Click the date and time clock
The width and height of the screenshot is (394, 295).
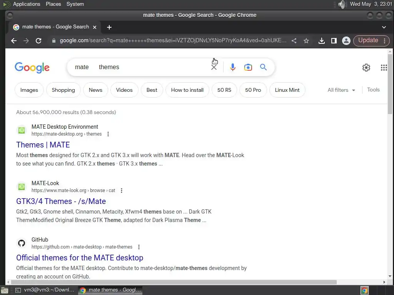click(371, 4)
